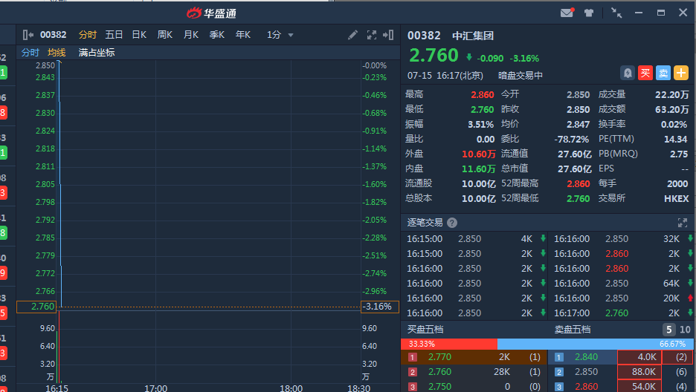
Task: Switch to the 五日 five-day chart tab
Action: [x=114, y=35]
